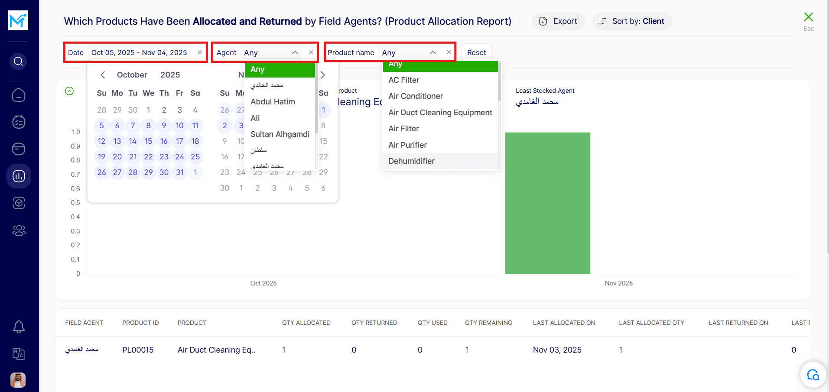Viewport: 829px width, 392px height.
Task: Click the Reset filters button
Action: pyautogui.click(x=476, y=52)
